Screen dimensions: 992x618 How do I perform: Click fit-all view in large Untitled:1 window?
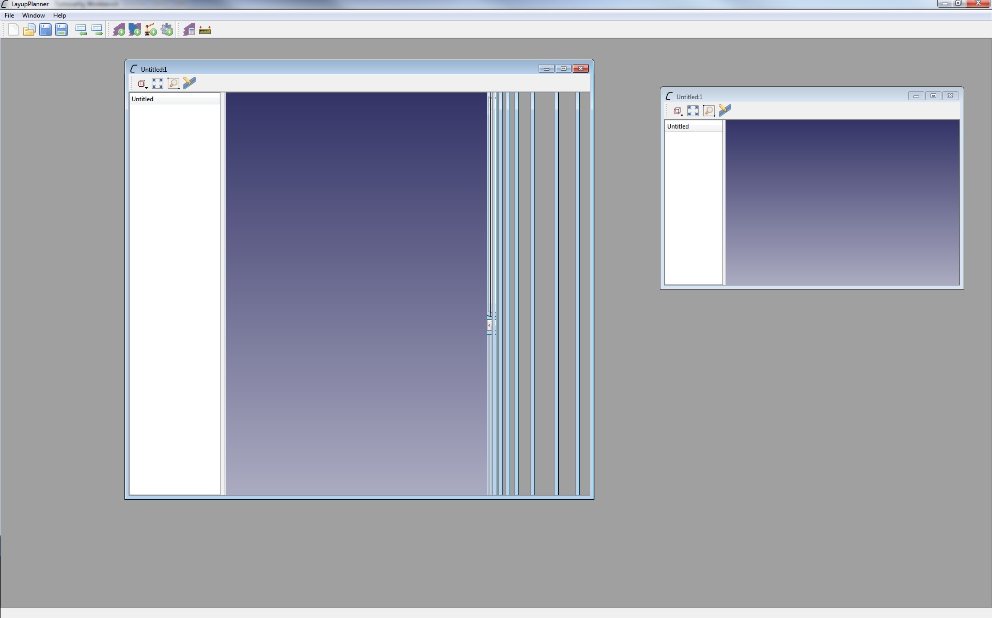pyautogui.click(x=158, y=84)
